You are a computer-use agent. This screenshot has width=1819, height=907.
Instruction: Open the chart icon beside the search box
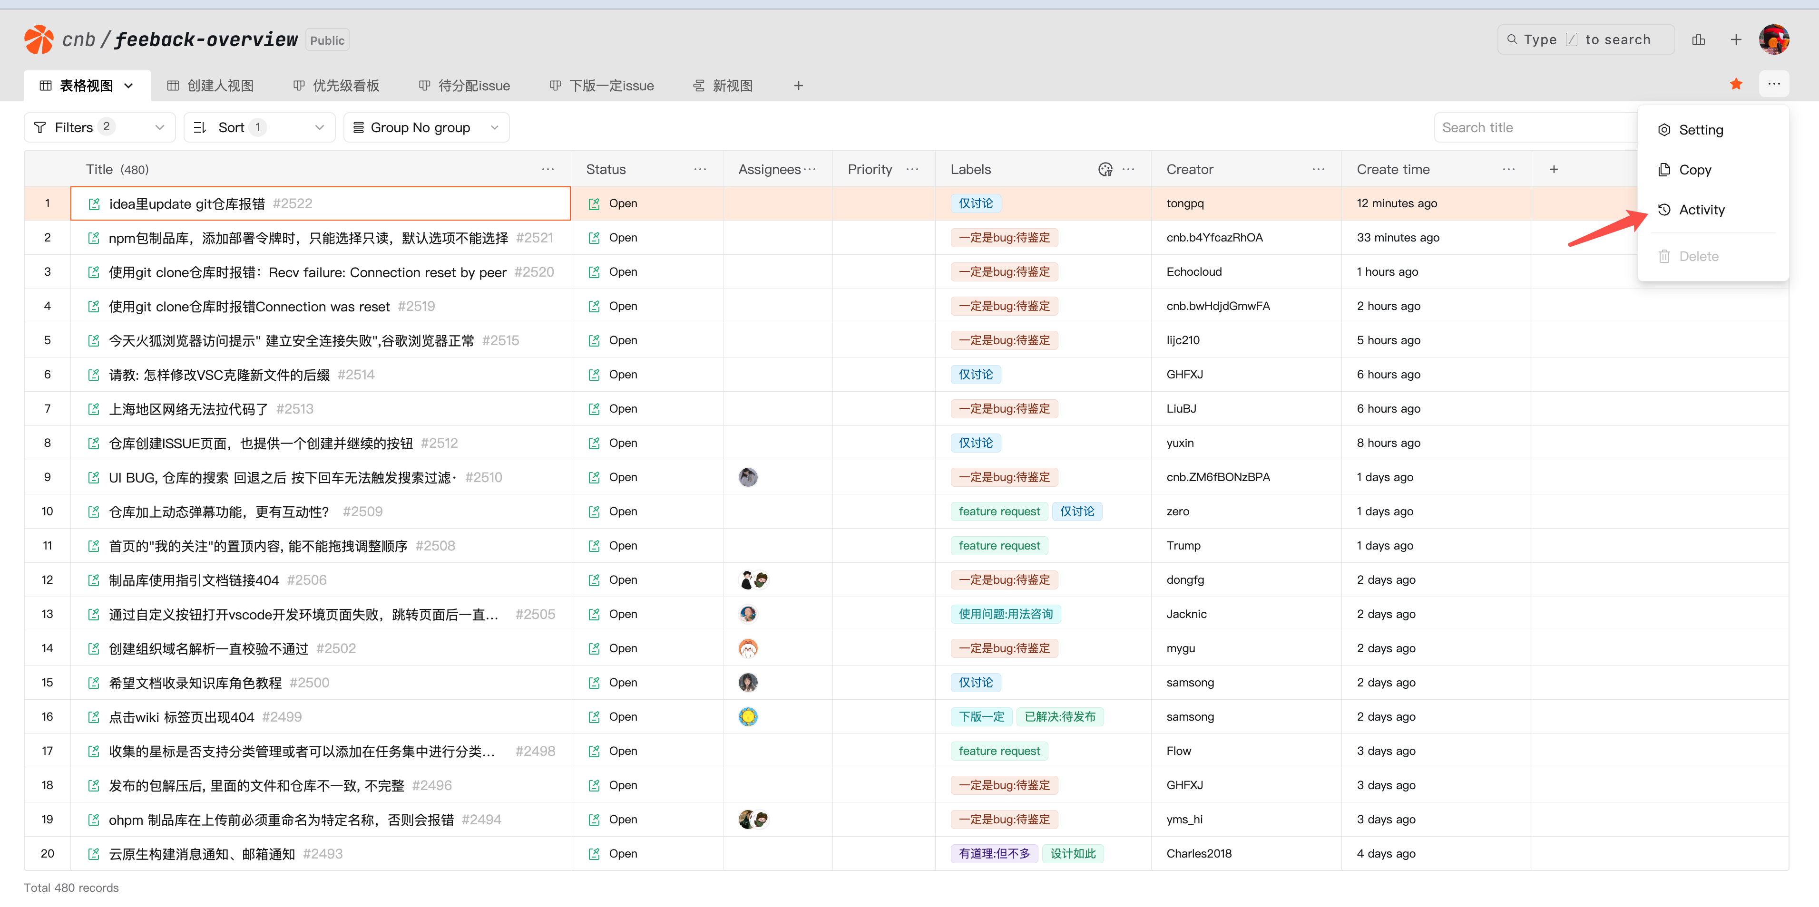coord(1698,39)
